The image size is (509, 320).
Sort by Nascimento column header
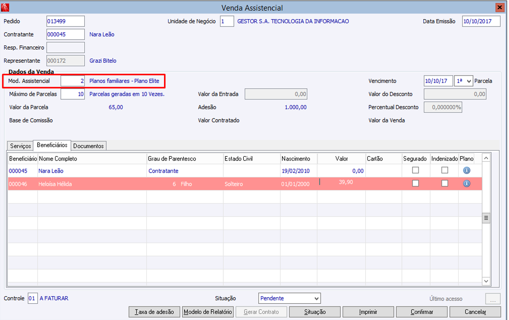pyautogui.click(x=298, y=159)
